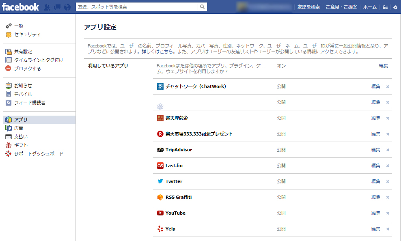Open notifications globe icon
401x241 pixels.
[x=67, y=7]
